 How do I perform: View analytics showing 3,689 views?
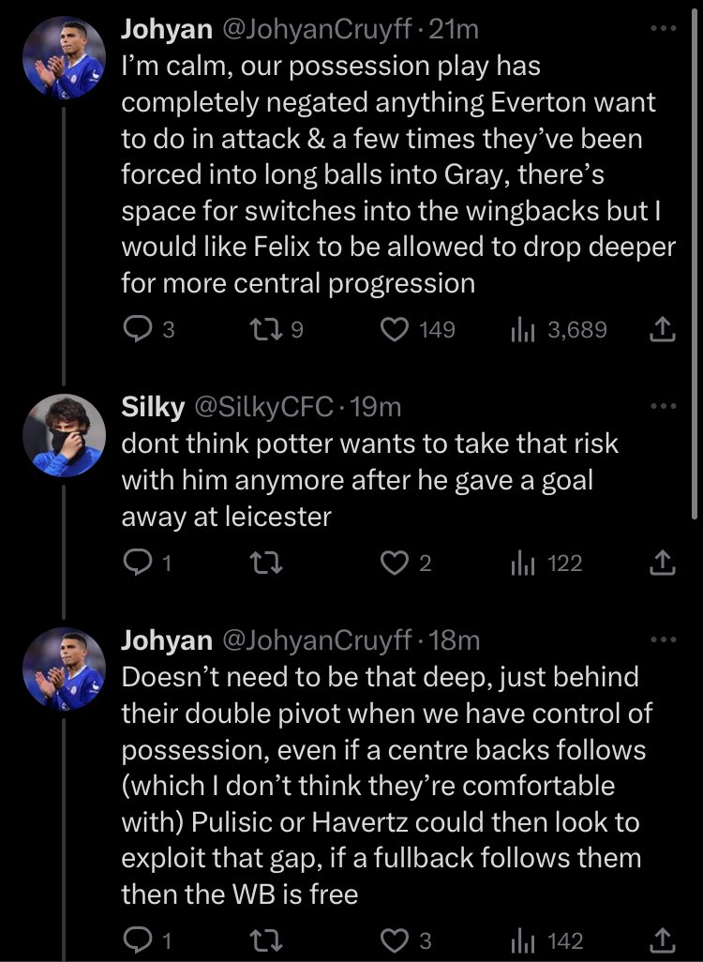click(521, 329)
